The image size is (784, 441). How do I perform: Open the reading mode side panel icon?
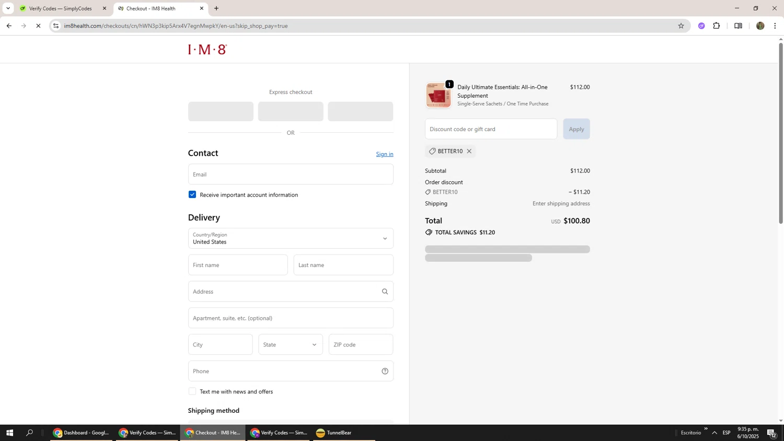click(x=738, y=26)
